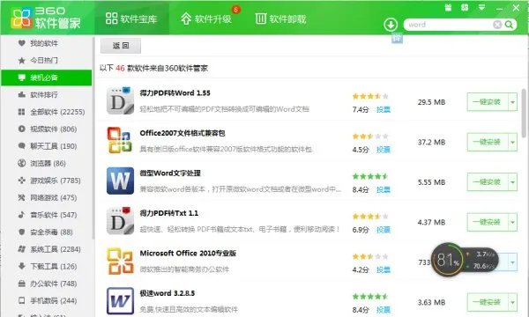This screenshot has width=529, height=317.
Task: Click the 得力PDF转Word app icon
Action: (120, 100)
